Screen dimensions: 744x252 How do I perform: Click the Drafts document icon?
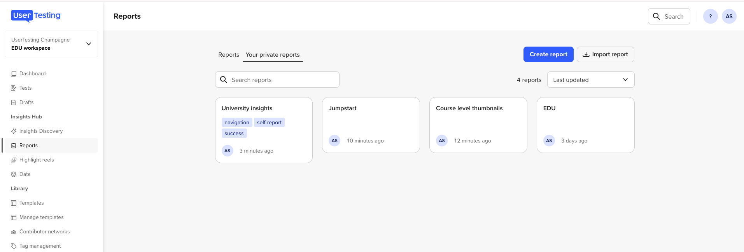[14, 103]
